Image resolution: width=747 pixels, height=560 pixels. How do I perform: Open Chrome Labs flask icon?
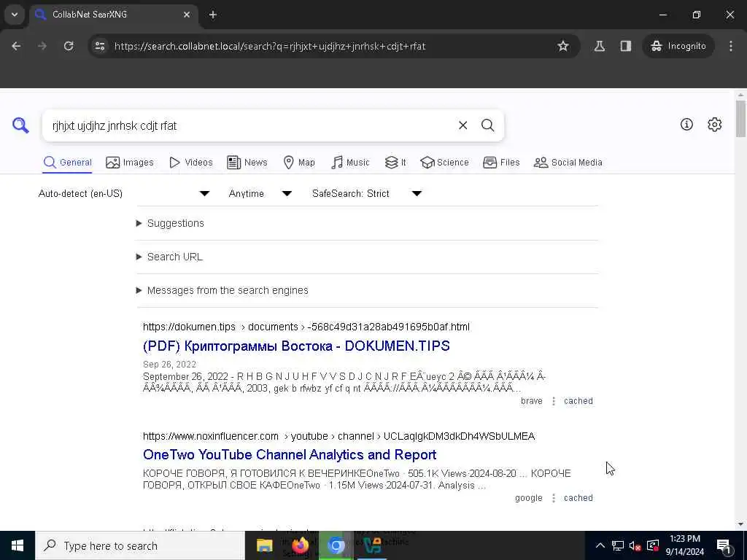pos(600,46)
